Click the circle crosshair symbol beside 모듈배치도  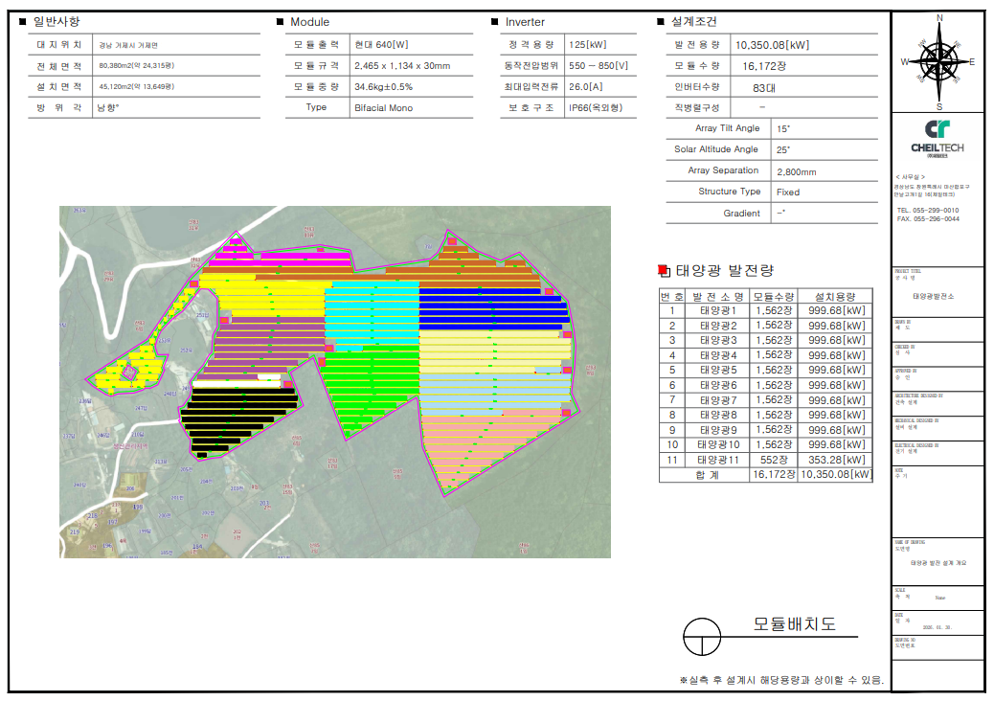click(701, 635)
